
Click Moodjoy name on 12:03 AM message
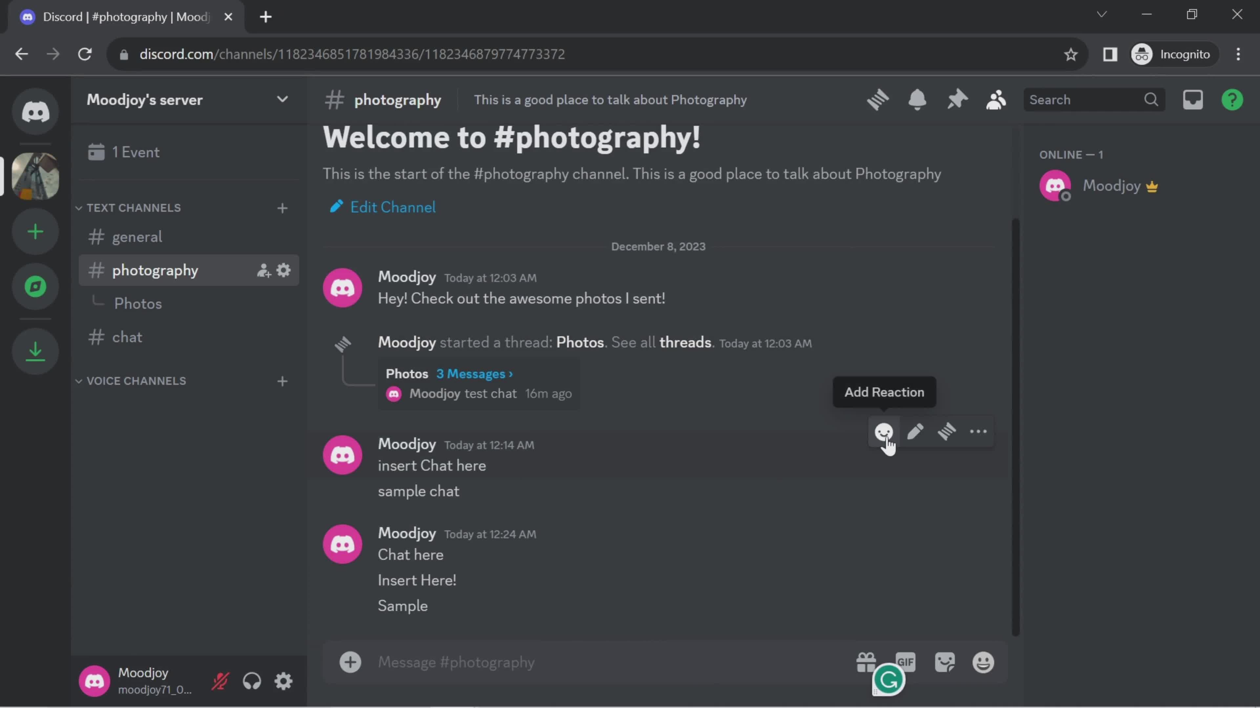coord(407,277)
